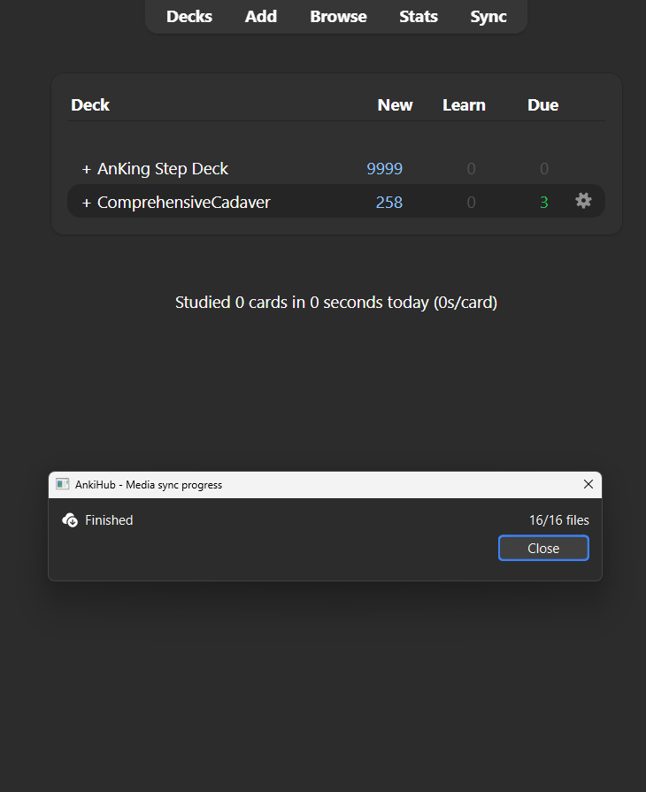Click the 9999 new cards count
The height and width of the screenshot is (792, 646).
pyautogui.click(x=384, y=169)
